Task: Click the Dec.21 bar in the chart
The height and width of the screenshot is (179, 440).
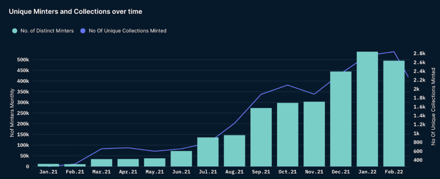Action: click(340, 119)
